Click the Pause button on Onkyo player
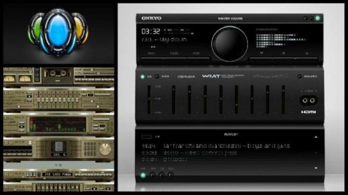 tap(175, 58)
